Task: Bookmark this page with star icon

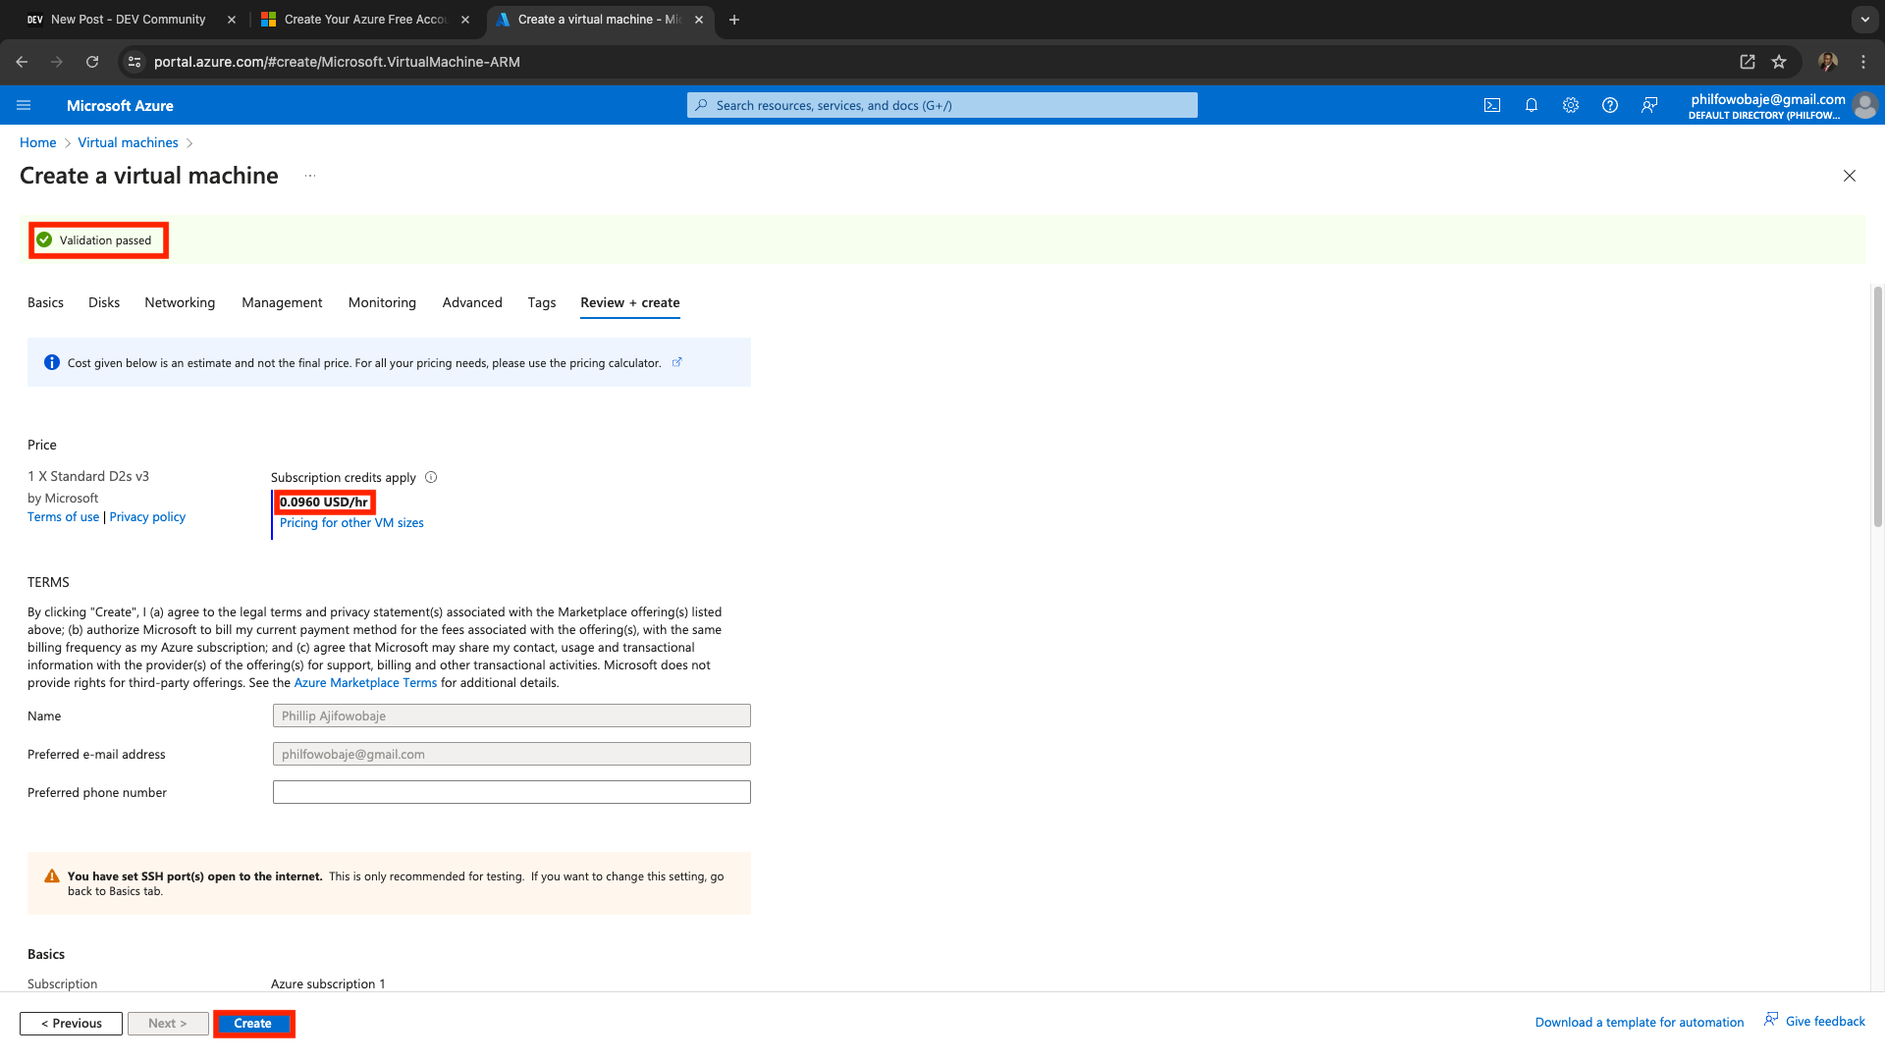Action: (1778, 62)
